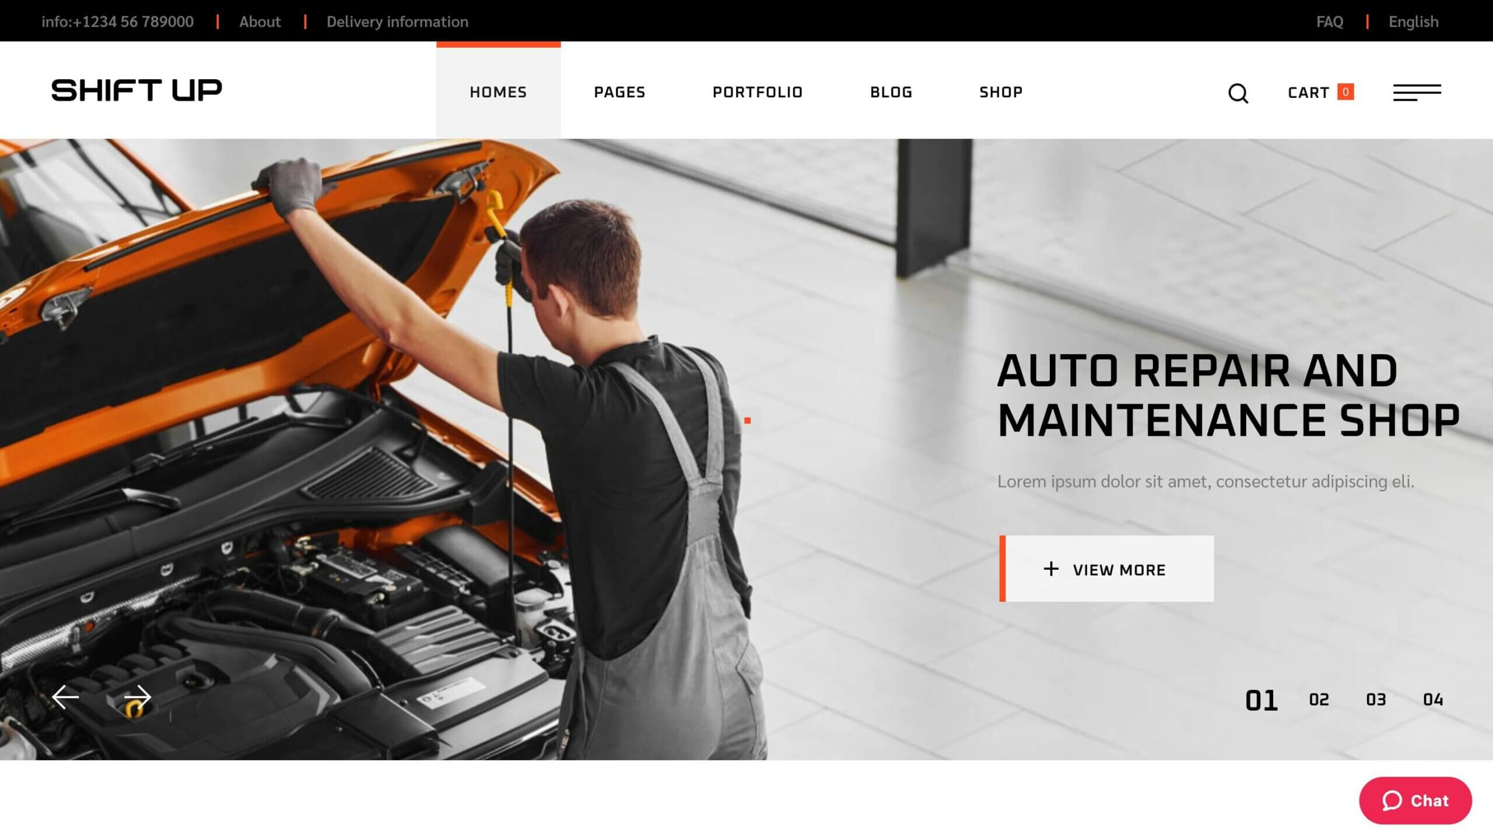The image size is (1493, 839).
Task: Expand the HOMES navigation dropdown
Action: coord(497,91)
